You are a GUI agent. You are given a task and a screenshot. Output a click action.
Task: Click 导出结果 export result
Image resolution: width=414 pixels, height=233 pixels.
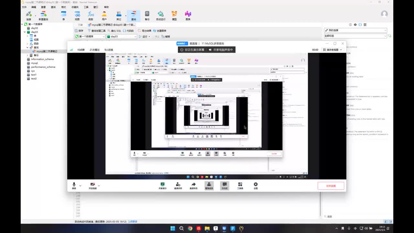coord(145,31)
